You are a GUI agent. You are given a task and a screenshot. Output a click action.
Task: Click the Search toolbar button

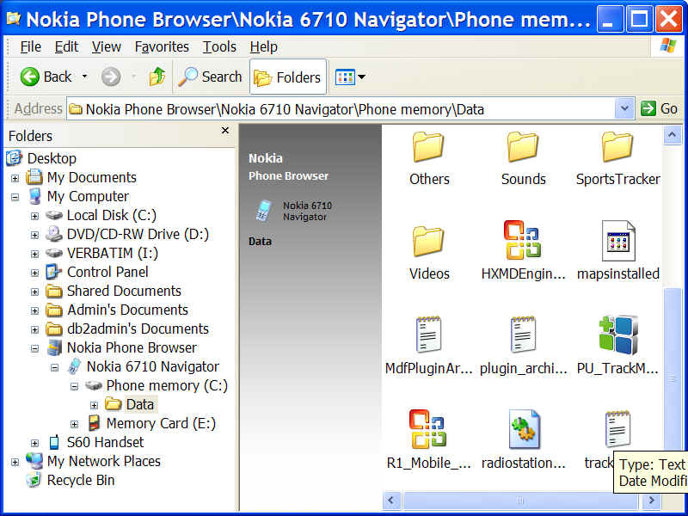pyautogui.click(x=211, y=77)
